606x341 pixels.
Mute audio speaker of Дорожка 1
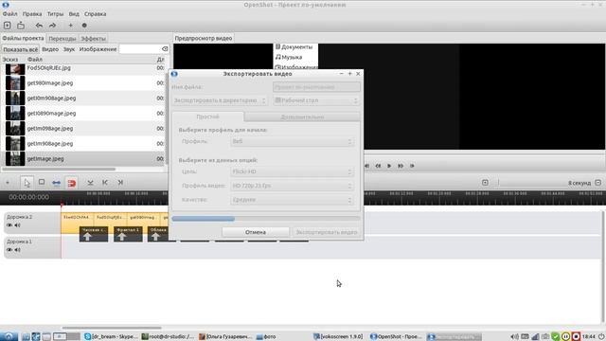tap(17, 250)
